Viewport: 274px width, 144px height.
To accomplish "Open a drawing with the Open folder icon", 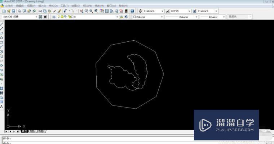I will [9, 11].
